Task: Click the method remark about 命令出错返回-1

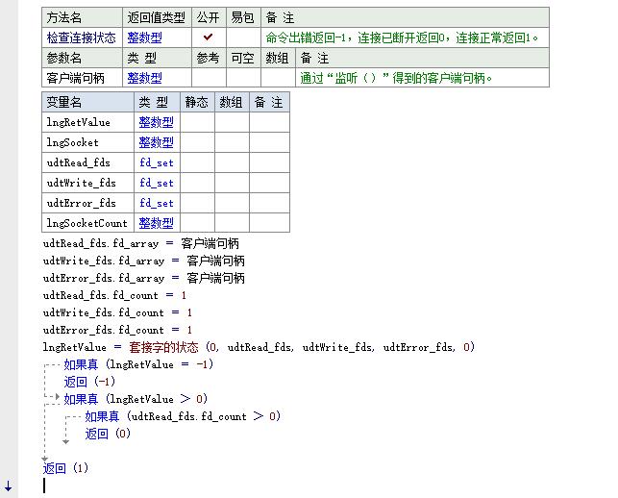Action: pos(402,37)
